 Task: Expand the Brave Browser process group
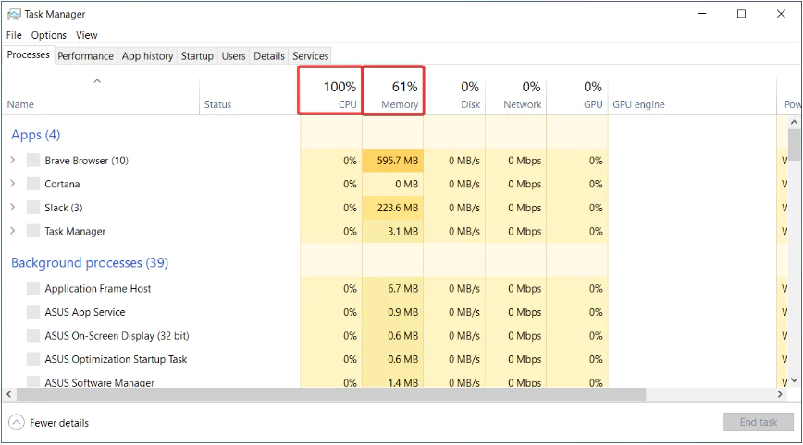tap(13, 161)
